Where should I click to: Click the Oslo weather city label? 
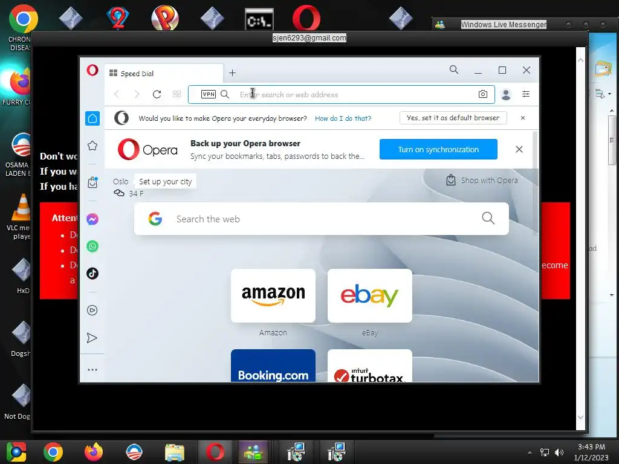tap(121, 181)
